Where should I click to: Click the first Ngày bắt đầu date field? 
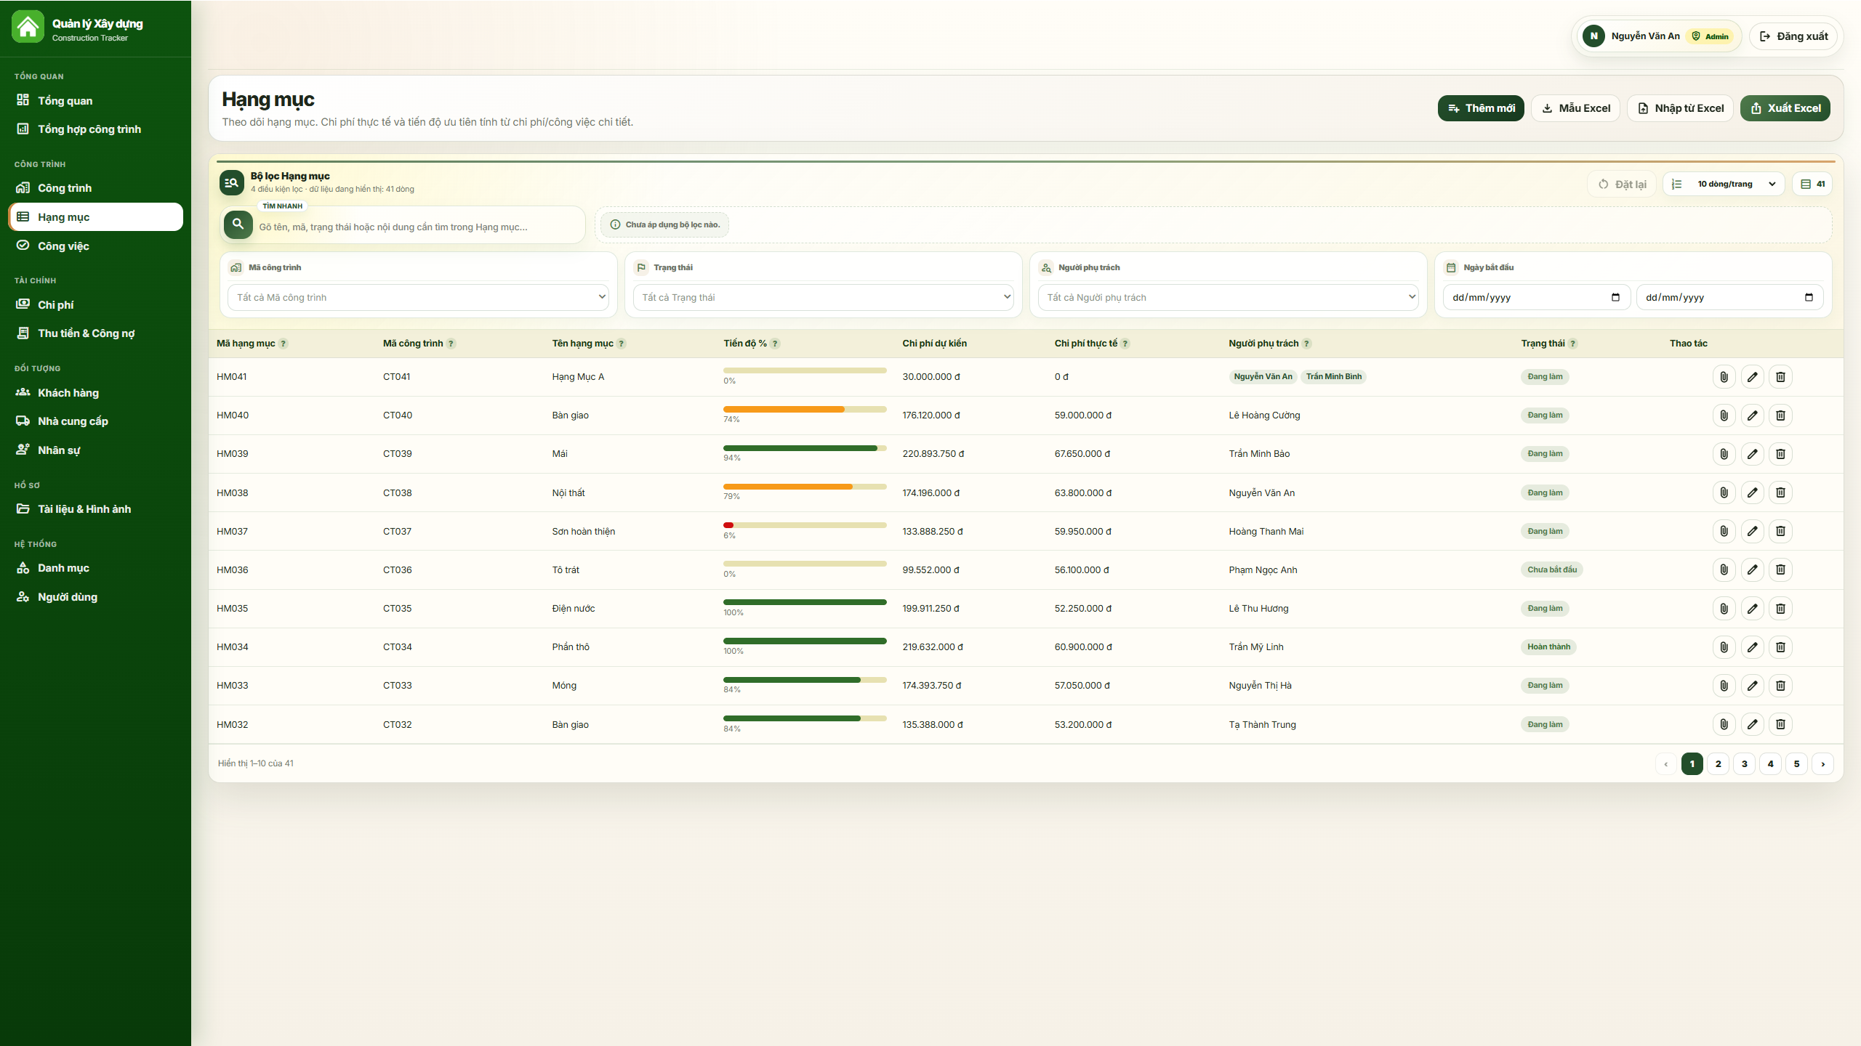click(x=1536, y=297)
